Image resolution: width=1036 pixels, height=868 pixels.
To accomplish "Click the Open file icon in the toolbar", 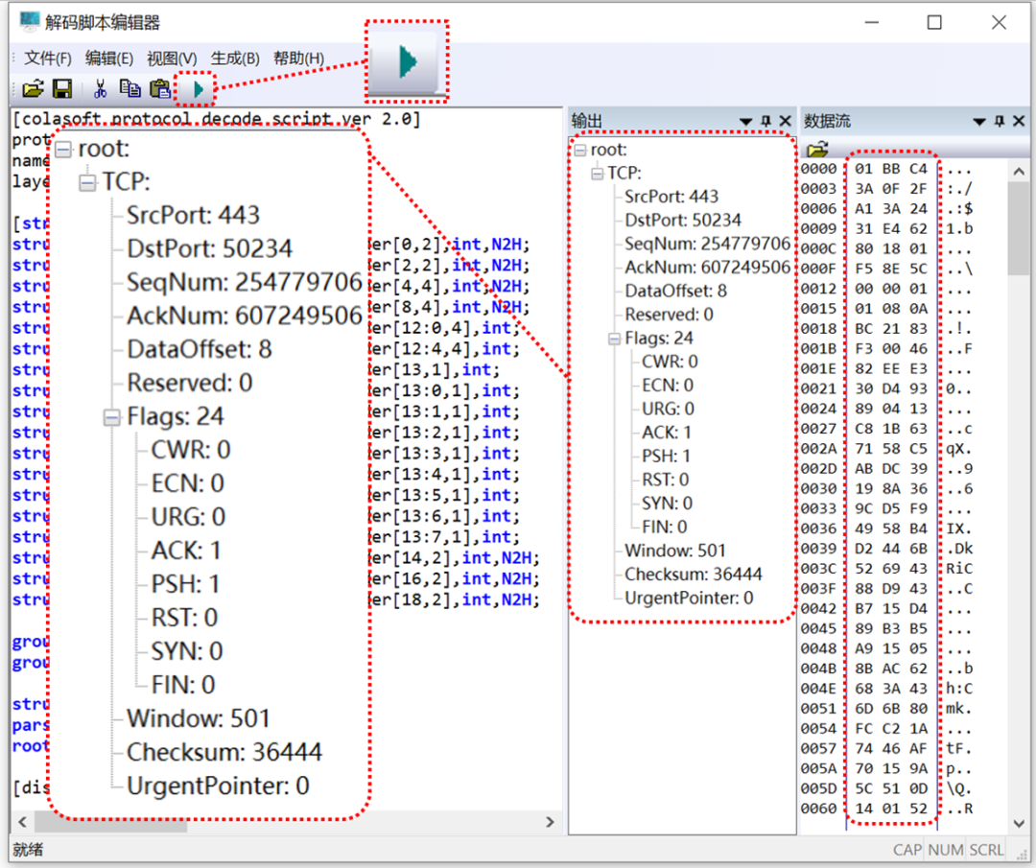I will pos(34,89).
